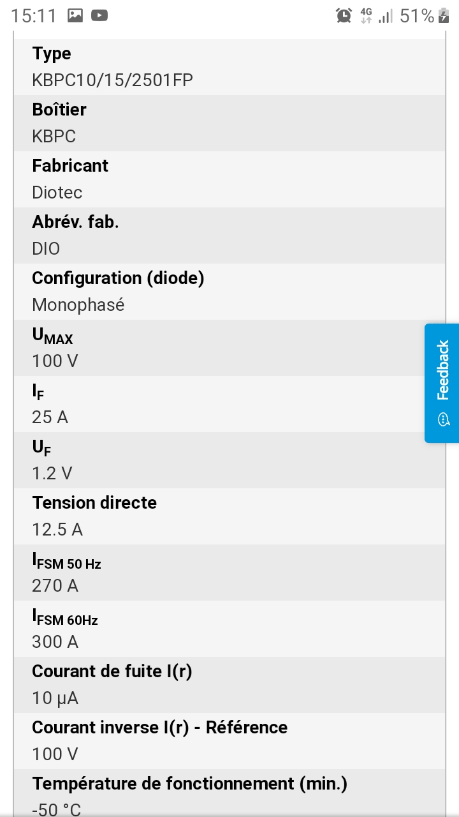
Task: Tap the 15:11 clock in status bar
Action: (x=34, y=16)
